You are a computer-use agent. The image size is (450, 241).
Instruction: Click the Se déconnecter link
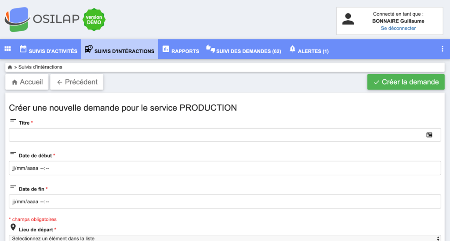pos(398,28)
